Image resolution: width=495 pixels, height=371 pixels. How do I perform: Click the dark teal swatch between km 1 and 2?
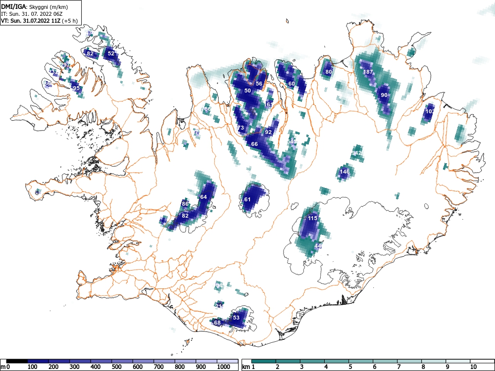pyautogui.click(x=264, y=361)
